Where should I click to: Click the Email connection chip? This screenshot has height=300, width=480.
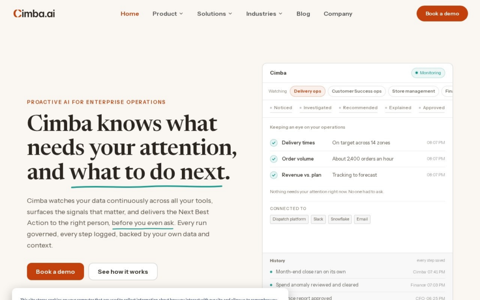point(362,219)
